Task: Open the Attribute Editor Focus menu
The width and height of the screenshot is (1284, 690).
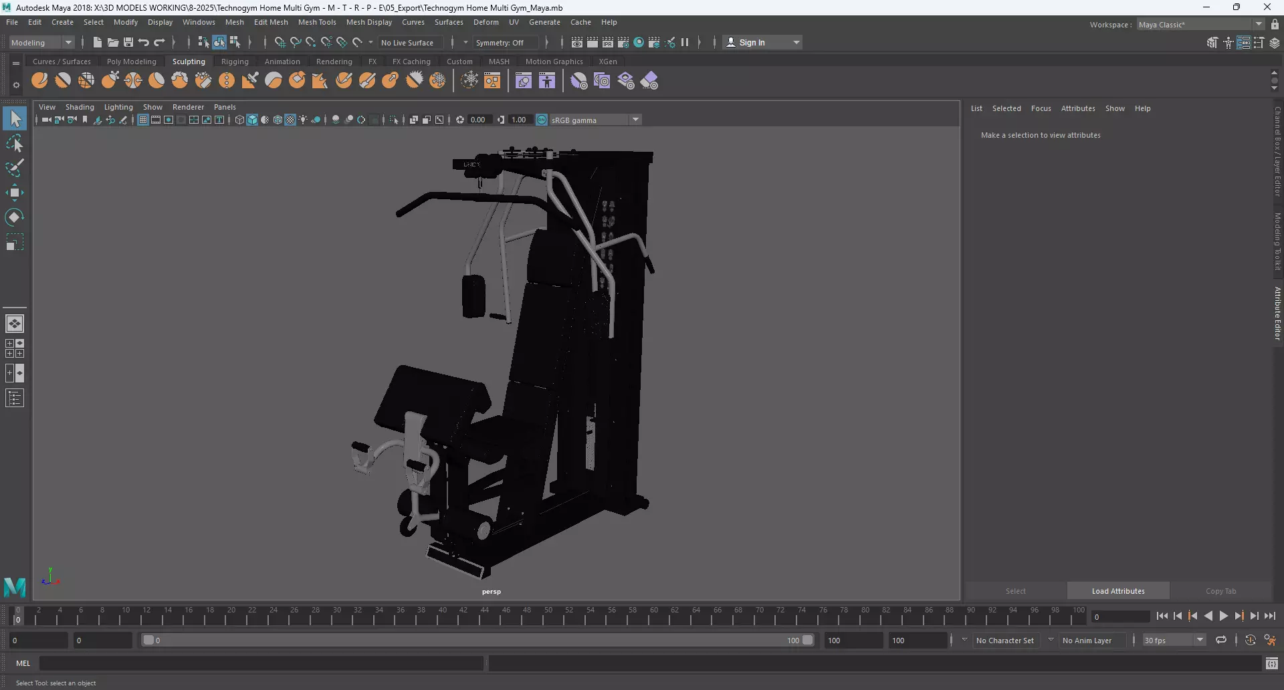Action: pyautogui.click(x=1041, y=108)
